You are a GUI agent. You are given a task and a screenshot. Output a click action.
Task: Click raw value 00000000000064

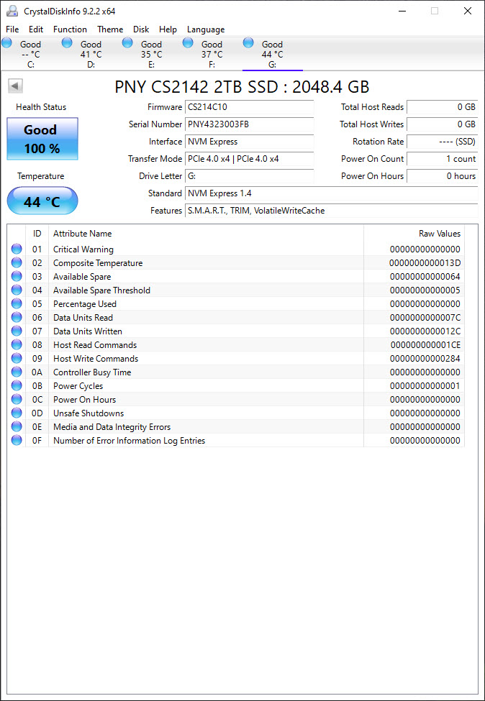425,276
